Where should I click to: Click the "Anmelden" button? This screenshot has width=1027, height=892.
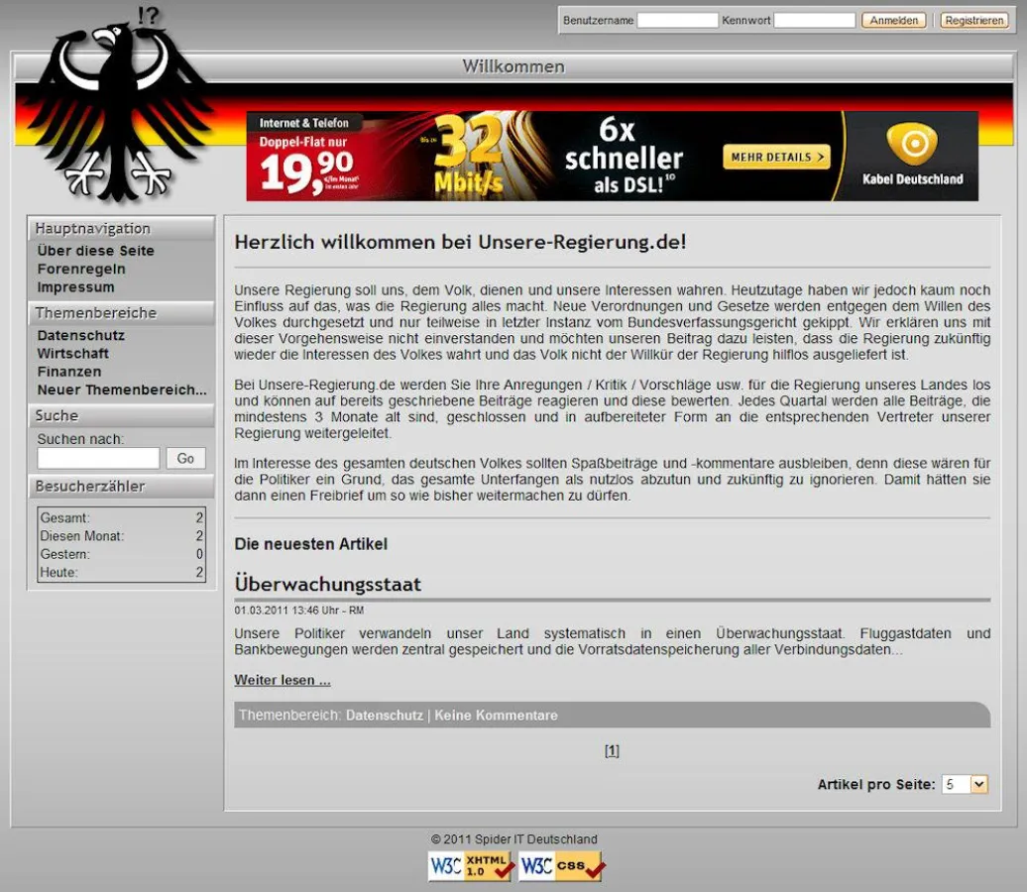click(x=893, y=20)
